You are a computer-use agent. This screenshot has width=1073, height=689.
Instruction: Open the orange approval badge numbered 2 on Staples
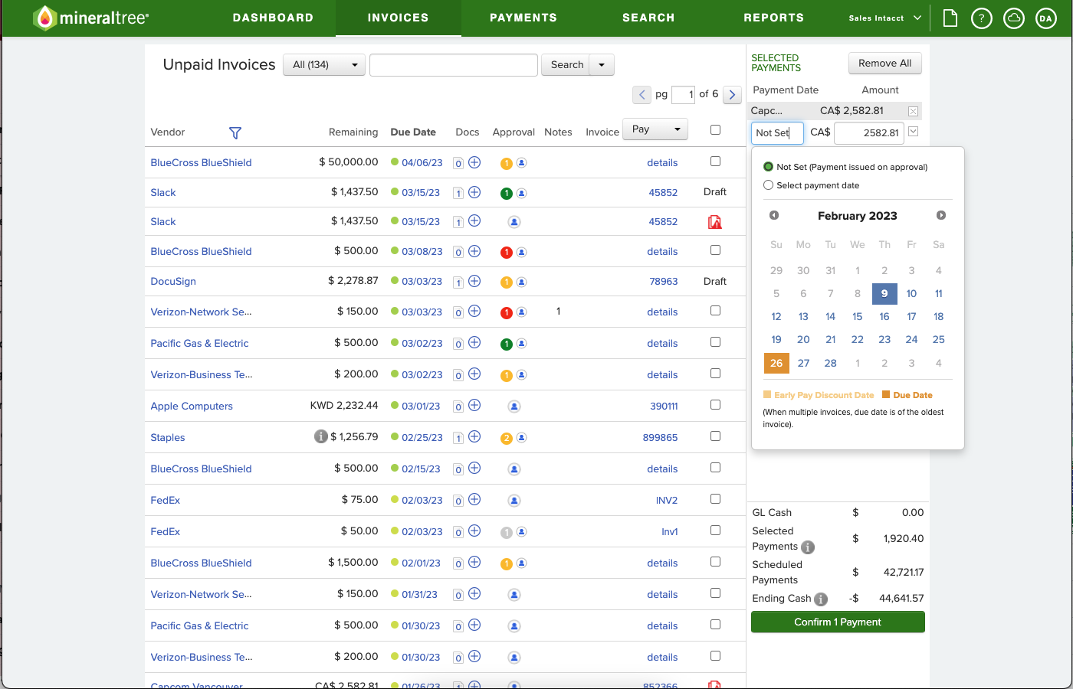pyautogui.click(x=506, y=439)
